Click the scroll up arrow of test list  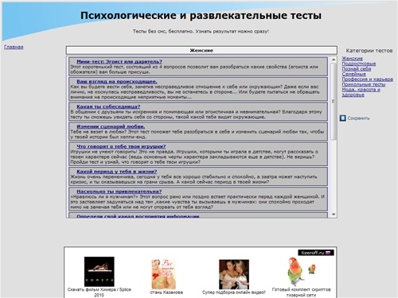334,60
